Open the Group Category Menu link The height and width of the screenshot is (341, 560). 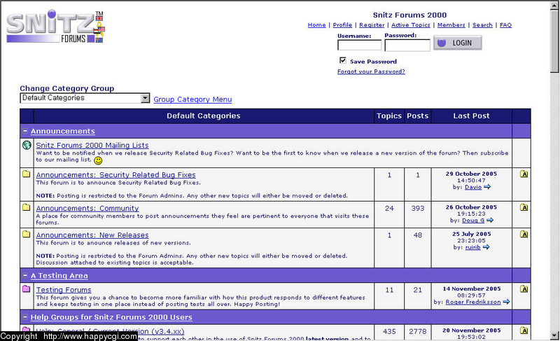(x=192, y=99)
